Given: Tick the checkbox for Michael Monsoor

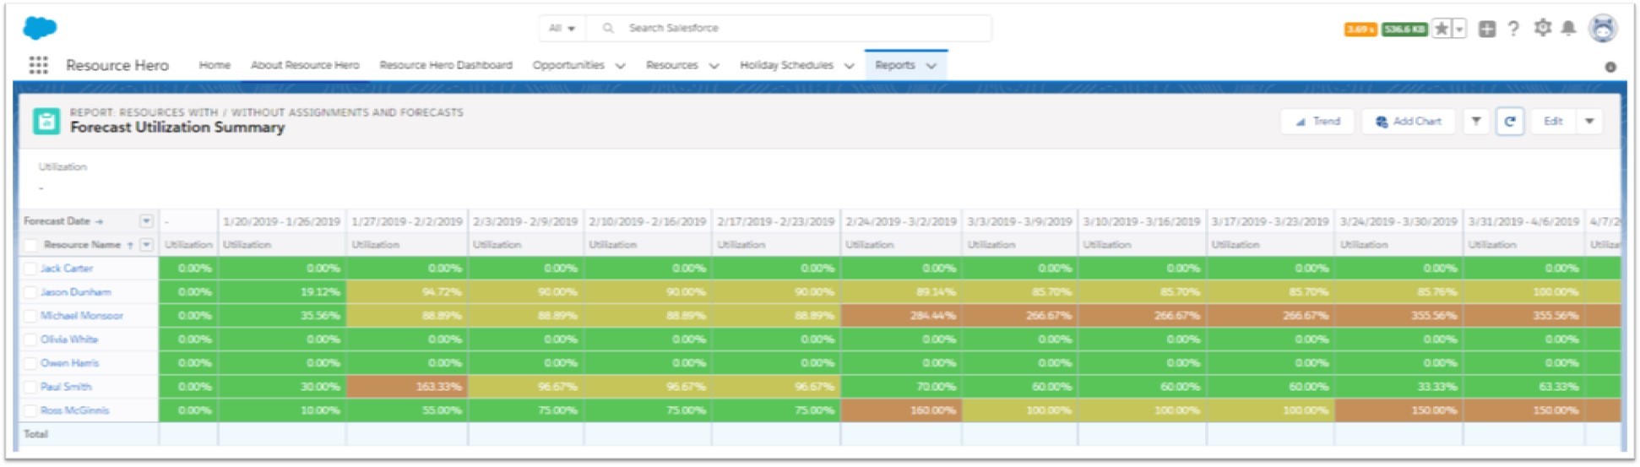Looking at the screenshot, I should coord(30,316).
